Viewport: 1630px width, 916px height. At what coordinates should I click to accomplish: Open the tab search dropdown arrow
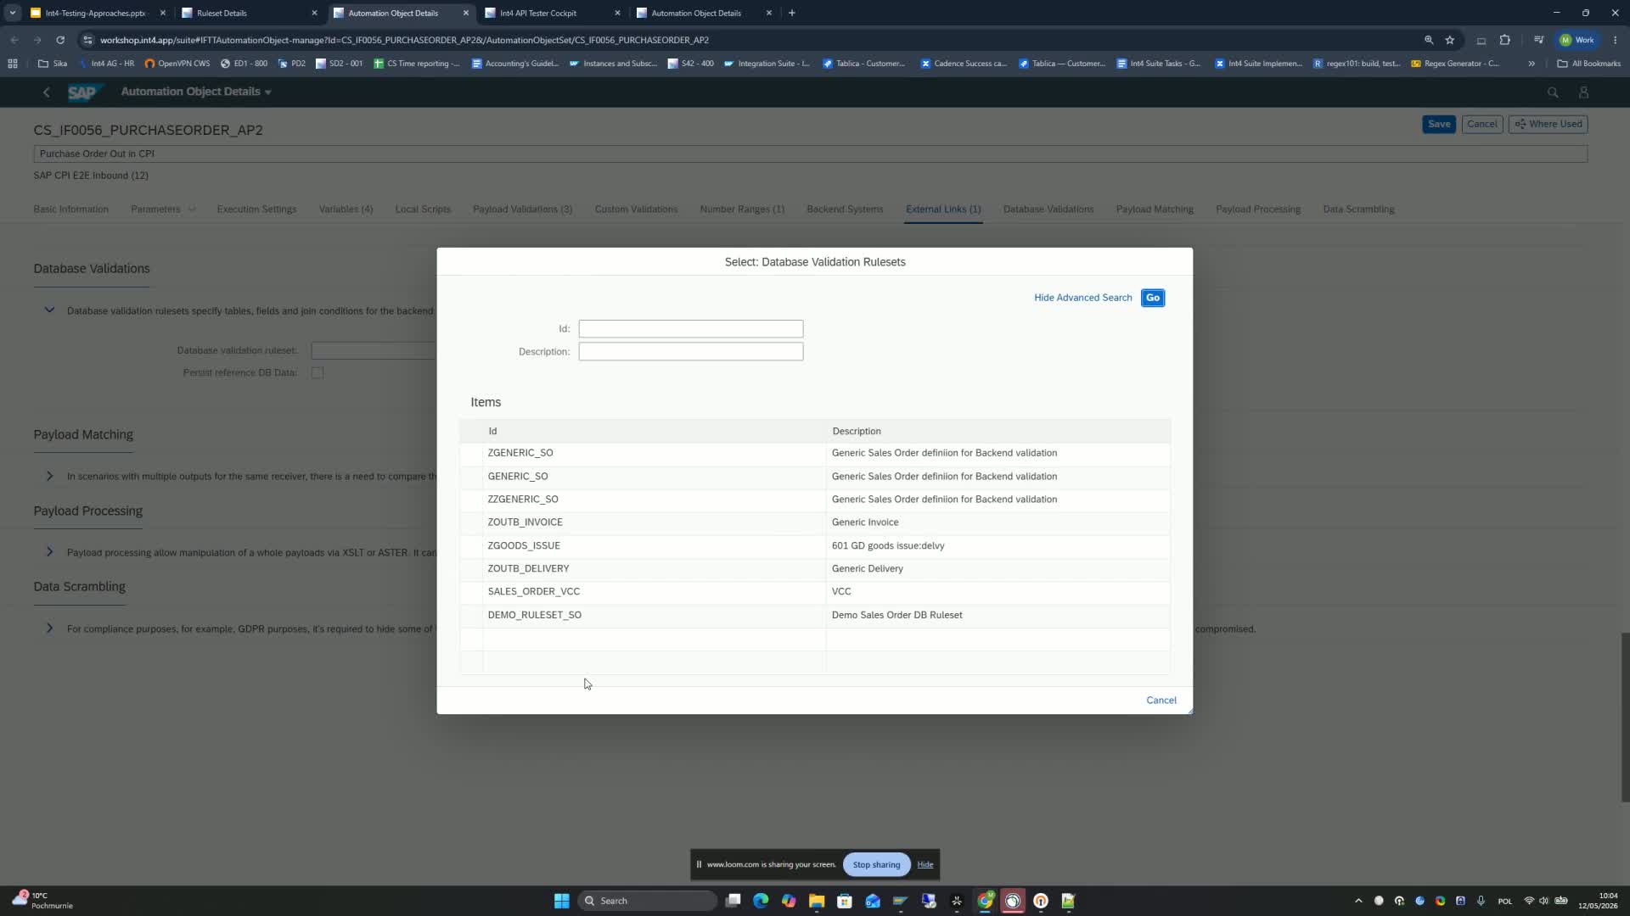click(x=12, y=13)
